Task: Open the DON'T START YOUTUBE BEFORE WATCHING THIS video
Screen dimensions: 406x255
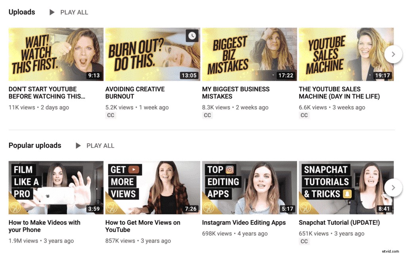Action: [x=47, y=93]
